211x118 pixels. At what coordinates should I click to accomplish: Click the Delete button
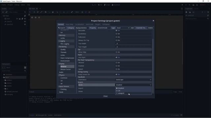coord(150,28)
